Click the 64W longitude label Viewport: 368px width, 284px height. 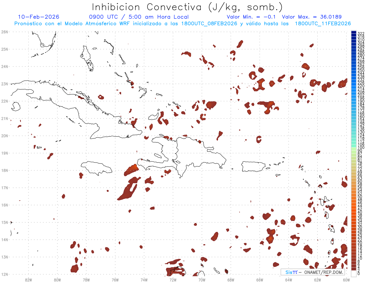click(x=289, y=280)
